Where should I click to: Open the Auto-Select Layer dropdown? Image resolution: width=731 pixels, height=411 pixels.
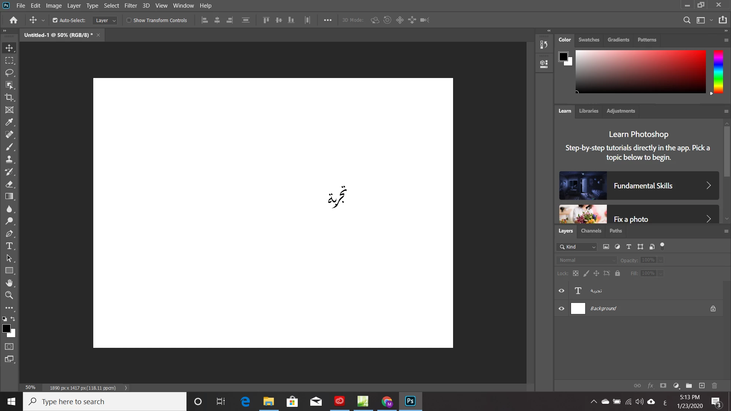[105, 20]
